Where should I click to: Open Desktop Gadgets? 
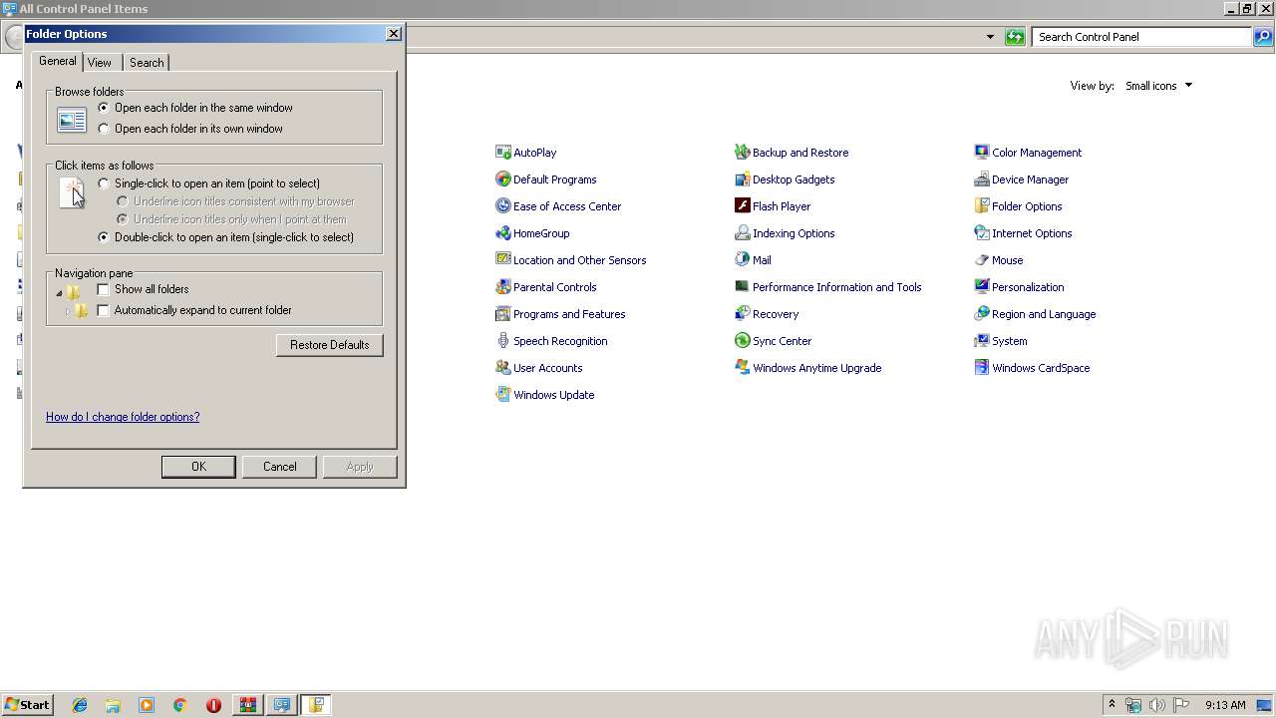click(x=785, y=179)
